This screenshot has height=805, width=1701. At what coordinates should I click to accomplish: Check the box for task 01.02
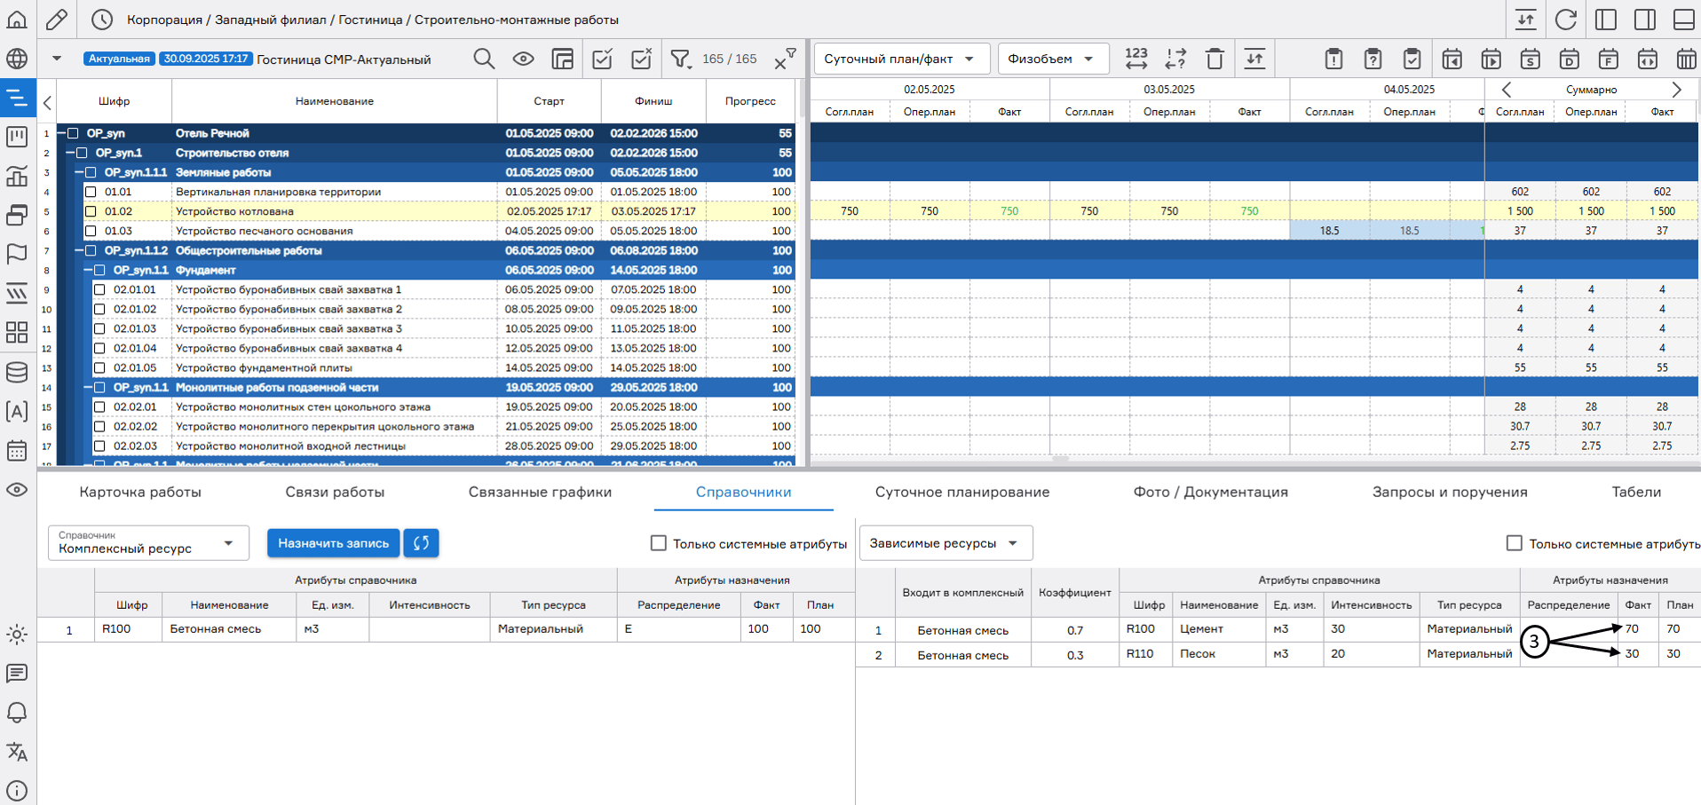click(x=91, y=211)
